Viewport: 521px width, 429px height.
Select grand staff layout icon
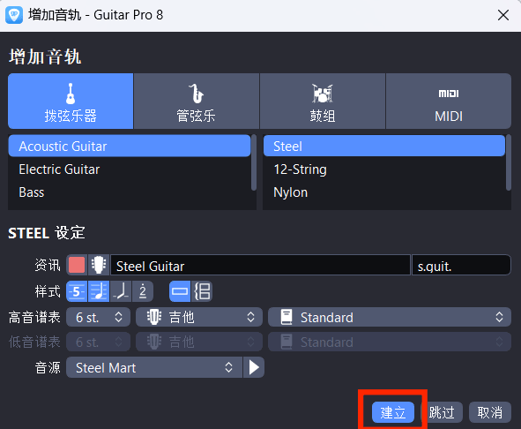(202, 291)
